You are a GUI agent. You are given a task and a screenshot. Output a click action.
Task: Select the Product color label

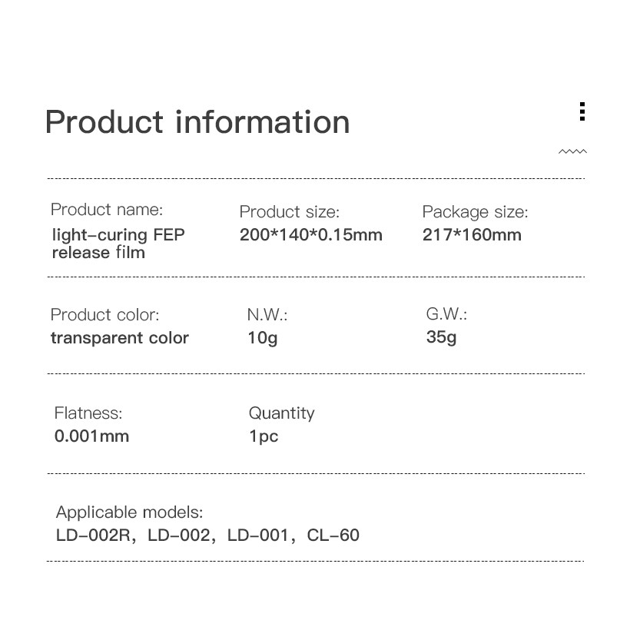(x=104, y=314)
